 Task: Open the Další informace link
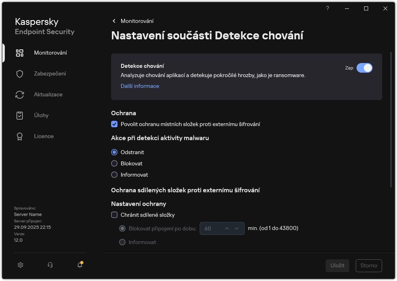[x=140, y=86]
